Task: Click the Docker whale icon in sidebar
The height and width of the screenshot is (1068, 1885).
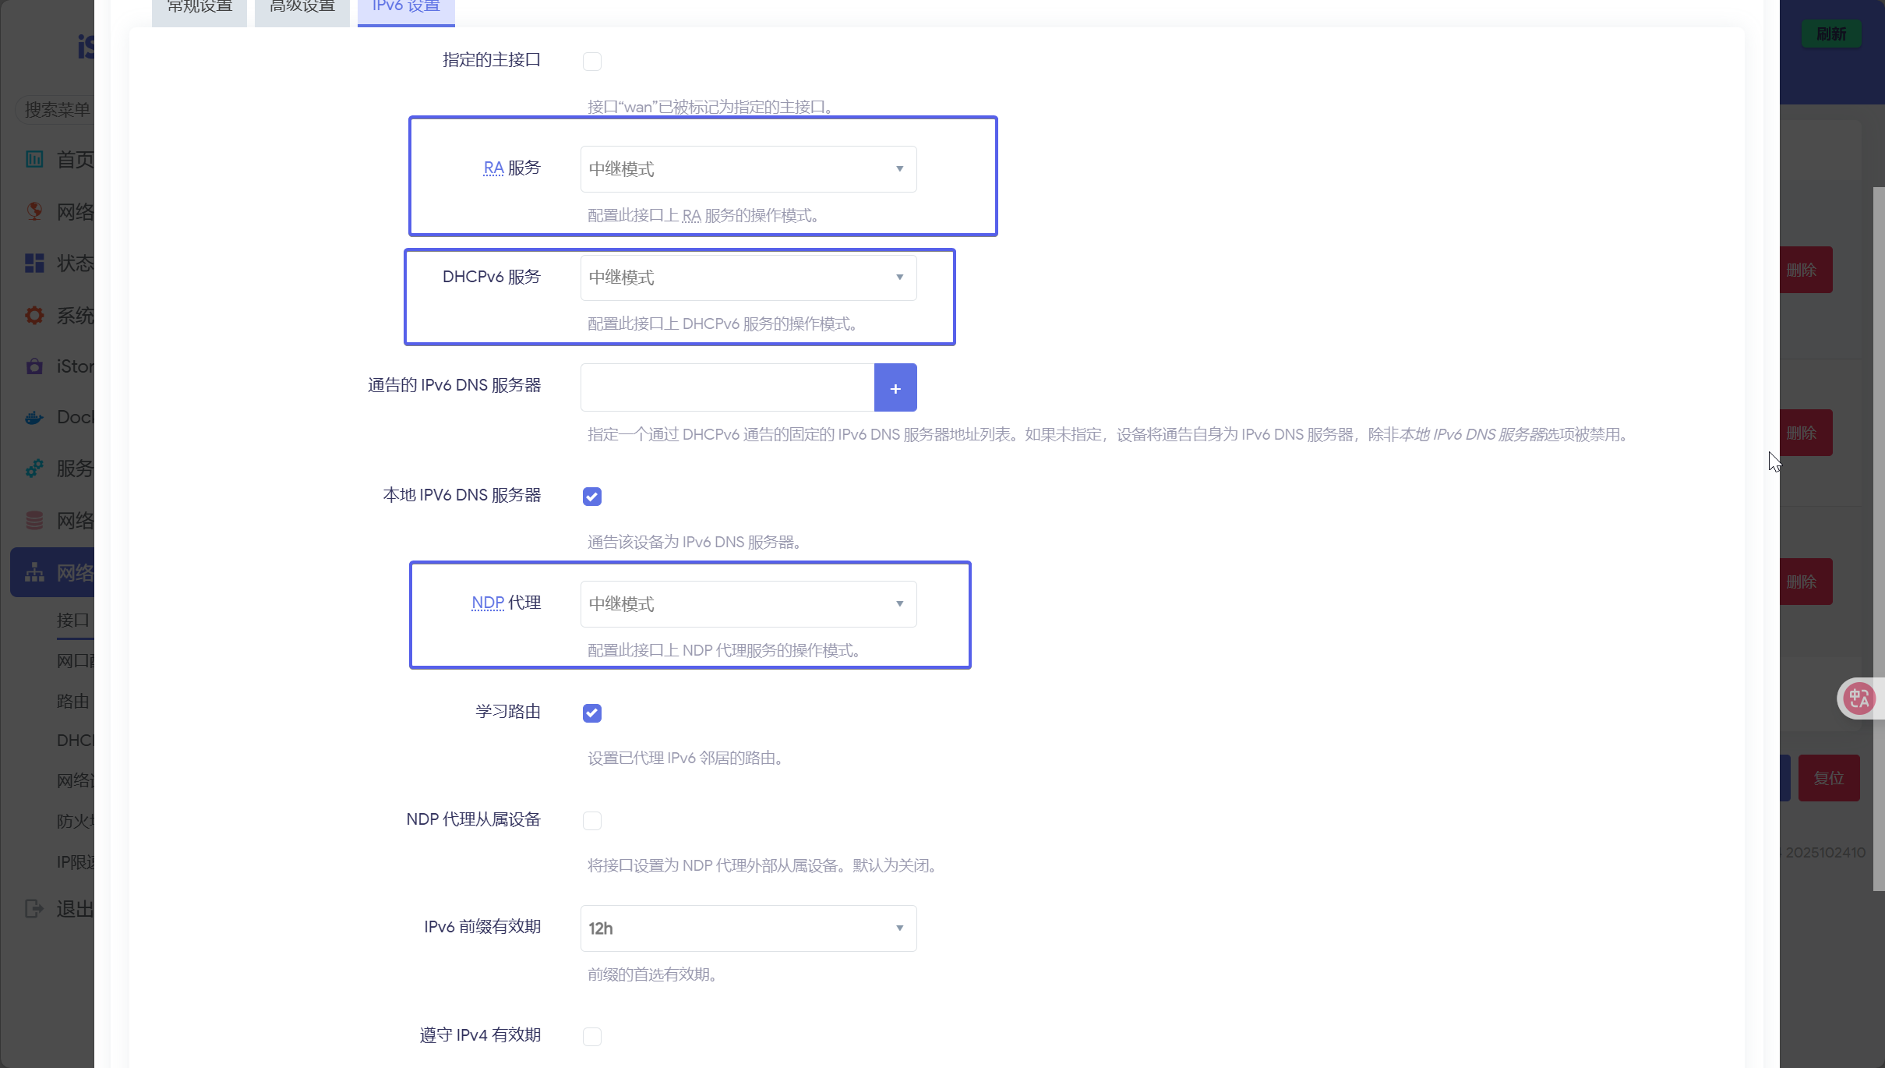Action: point(34,418)
